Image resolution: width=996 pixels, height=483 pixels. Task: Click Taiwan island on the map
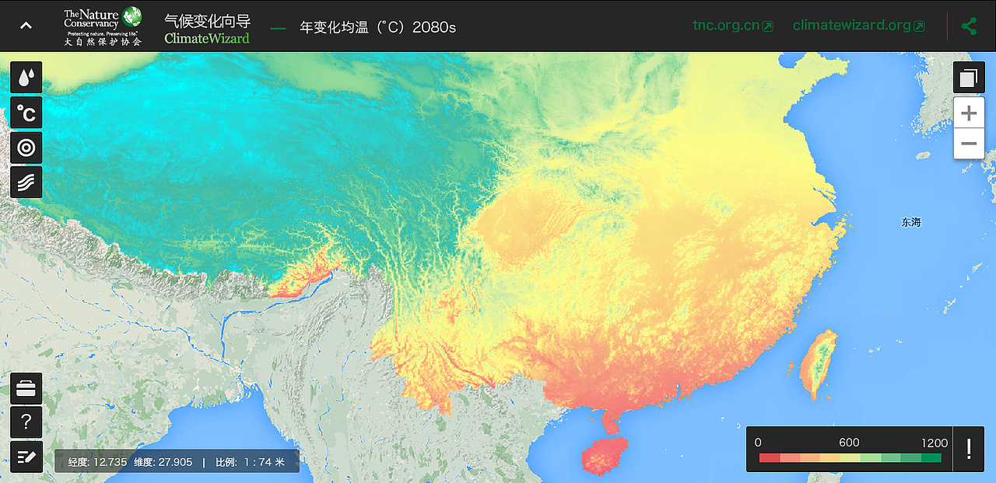click(x=819, y=363)
